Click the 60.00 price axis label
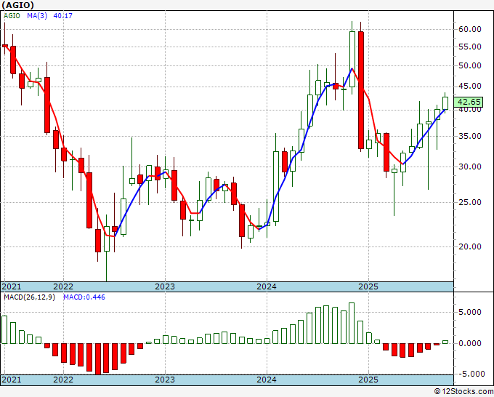The image size is (494, 397). 470,29
